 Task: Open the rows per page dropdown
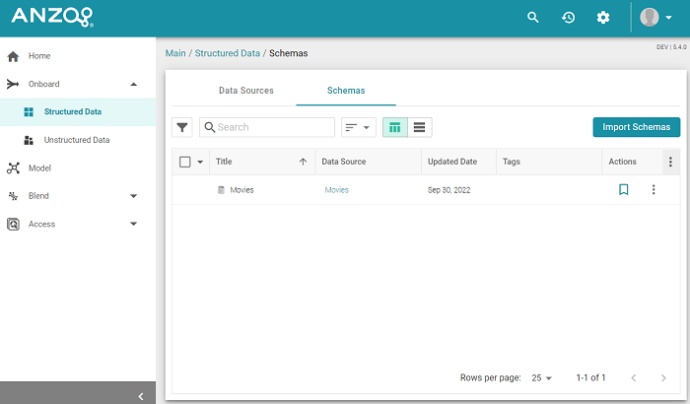point(542,378)
